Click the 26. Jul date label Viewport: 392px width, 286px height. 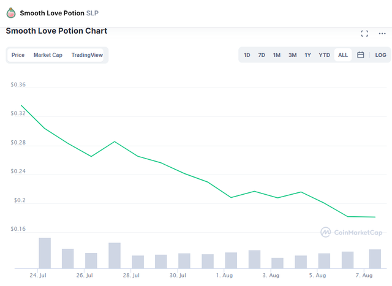coord(85,275)
